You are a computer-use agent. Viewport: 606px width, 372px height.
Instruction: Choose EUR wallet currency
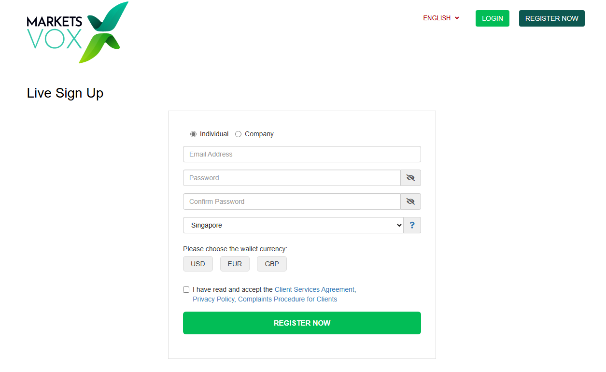click(x=235, y=264)
